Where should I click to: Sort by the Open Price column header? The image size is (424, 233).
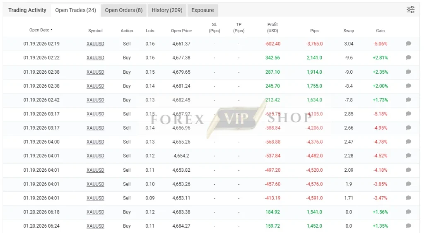[181, 31]
